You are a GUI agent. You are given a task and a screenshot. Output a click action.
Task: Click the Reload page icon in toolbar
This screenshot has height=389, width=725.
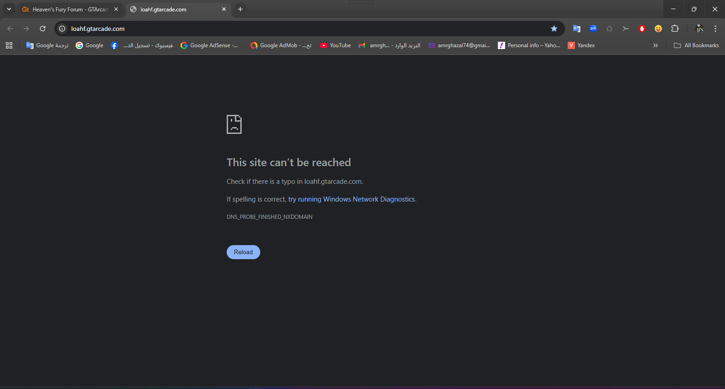[x=43, y=29]
